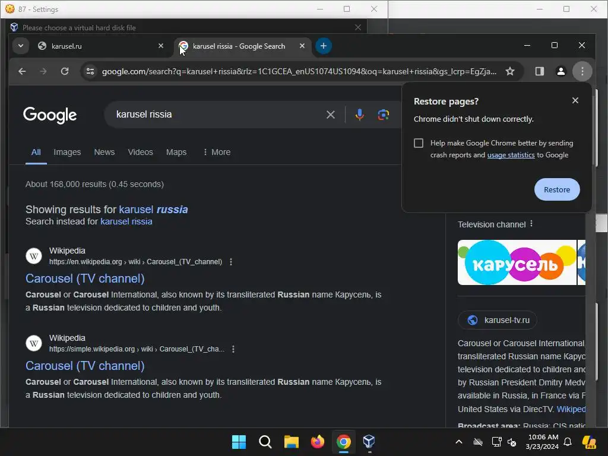
Task: Click in the Google search input field
Action: pos(217,115)
